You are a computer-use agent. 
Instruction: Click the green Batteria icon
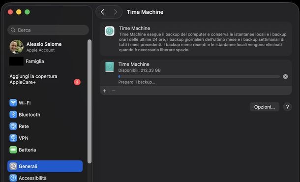(x=13, y=150)
